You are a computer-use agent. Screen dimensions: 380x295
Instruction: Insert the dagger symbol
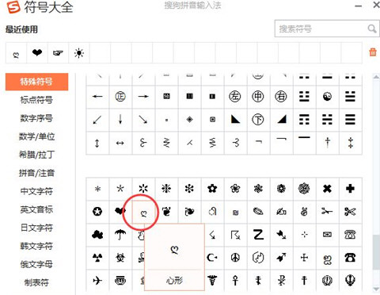click(327, 143)
